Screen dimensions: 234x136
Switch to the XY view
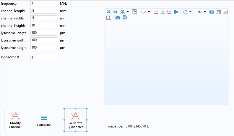pyautogui.click(x=156, y=12)
